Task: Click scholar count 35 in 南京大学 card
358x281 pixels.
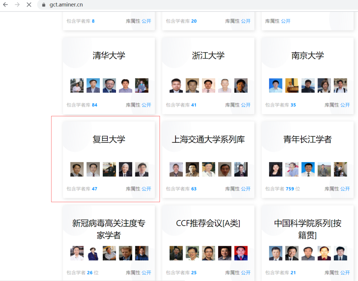Action: click(293, 105)
